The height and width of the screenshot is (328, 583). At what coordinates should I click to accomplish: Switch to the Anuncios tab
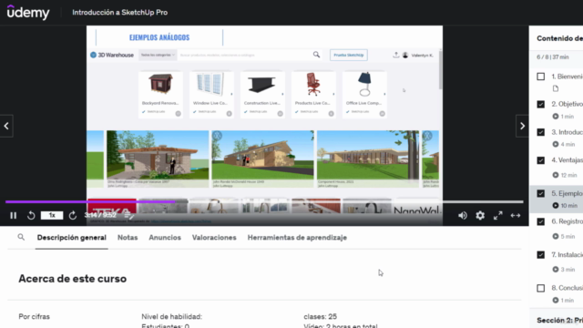click(165, 238)
